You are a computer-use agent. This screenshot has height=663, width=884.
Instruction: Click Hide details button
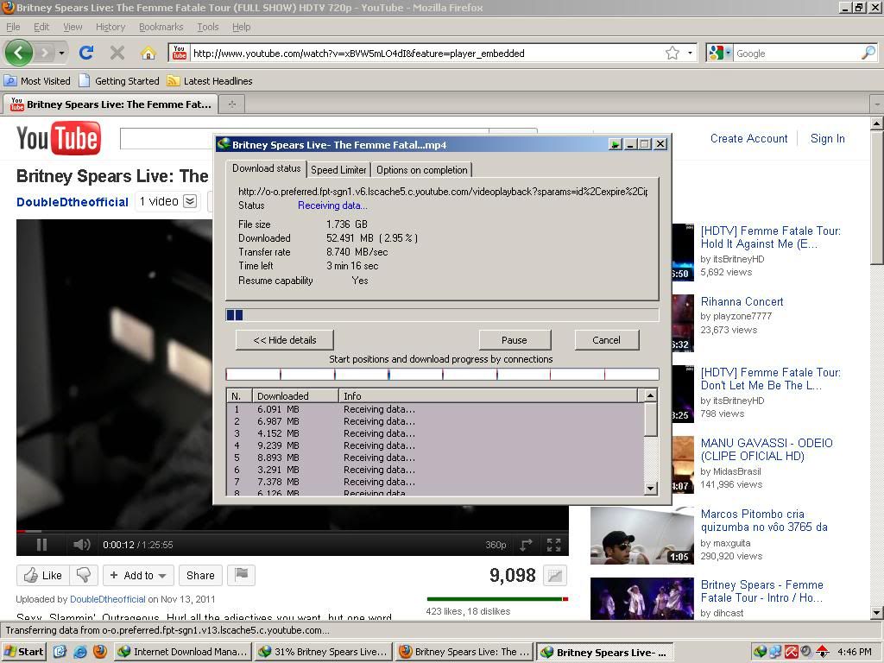285,340
